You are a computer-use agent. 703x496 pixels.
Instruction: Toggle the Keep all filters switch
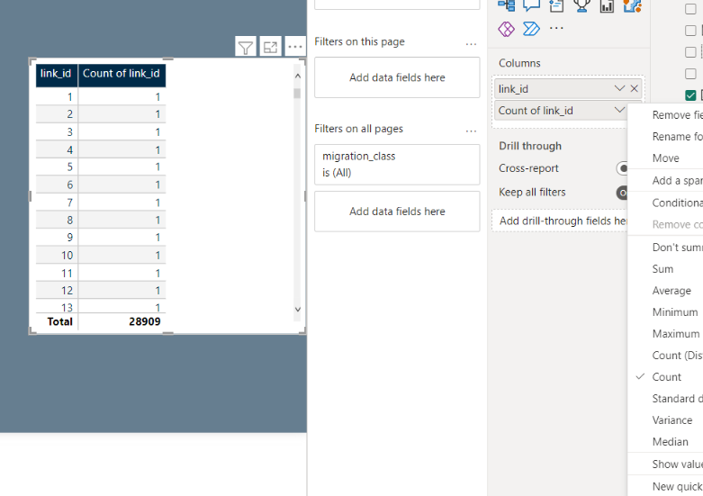622,193
